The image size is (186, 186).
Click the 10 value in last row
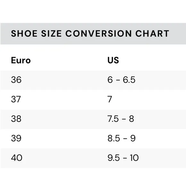[x=134, y=158]
